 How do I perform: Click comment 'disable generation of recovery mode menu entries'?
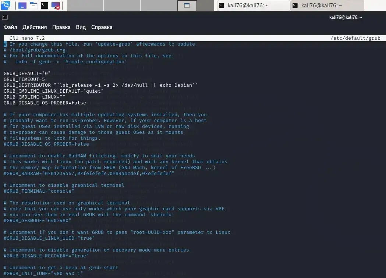point(96,250)
